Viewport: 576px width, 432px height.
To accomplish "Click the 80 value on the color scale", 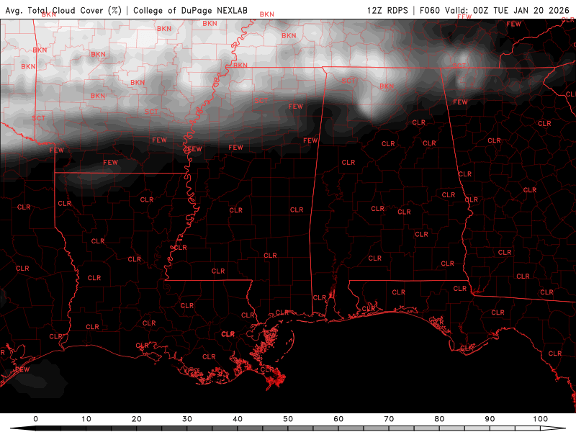I will tap(439, 419).
